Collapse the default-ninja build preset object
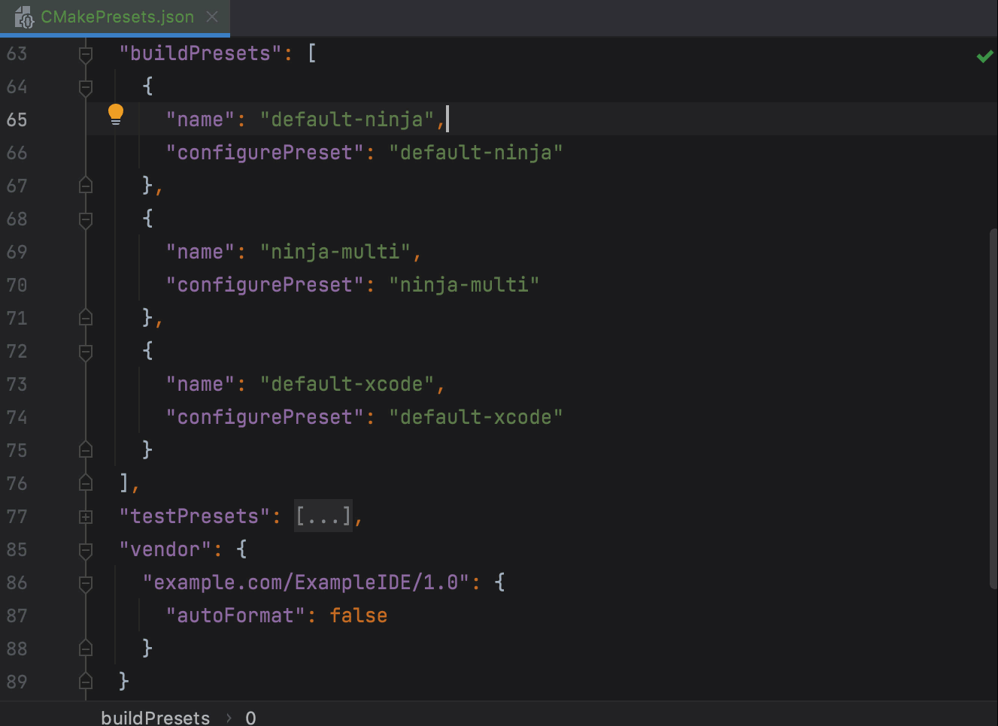The width and height of the screenshot is (998, 726). 85,86
